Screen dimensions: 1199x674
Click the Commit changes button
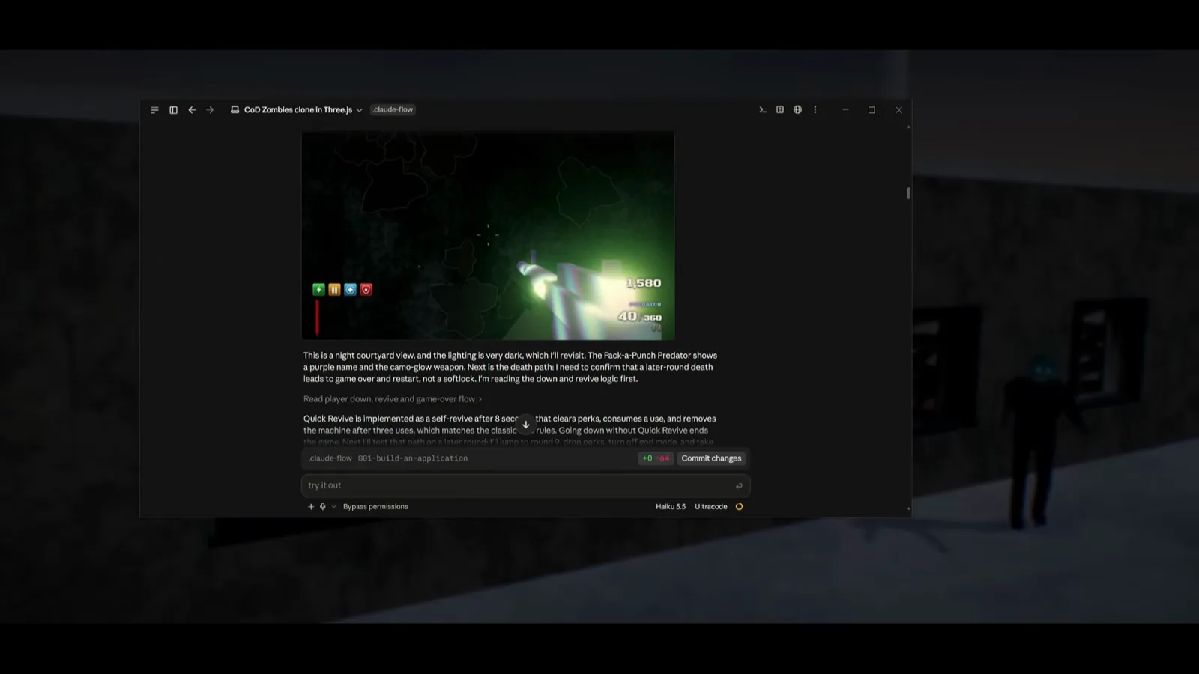click(711, 458)
